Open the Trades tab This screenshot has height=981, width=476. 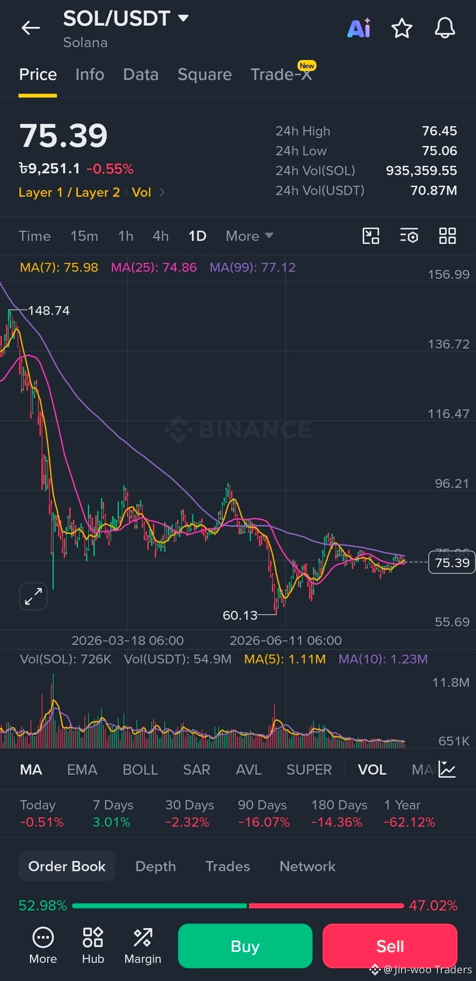click(x=228, y=866)
